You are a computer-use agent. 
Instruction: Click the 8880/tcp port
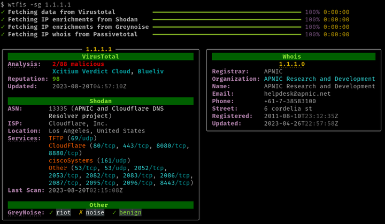click(63, 153)
